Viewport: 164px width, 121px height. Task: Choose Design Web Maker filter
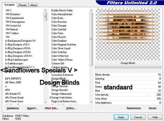tap(62, 97)
